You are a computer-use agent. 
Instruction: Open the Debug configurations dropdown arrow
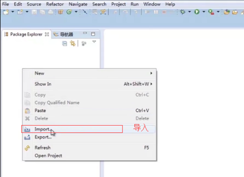pos(189,12)
